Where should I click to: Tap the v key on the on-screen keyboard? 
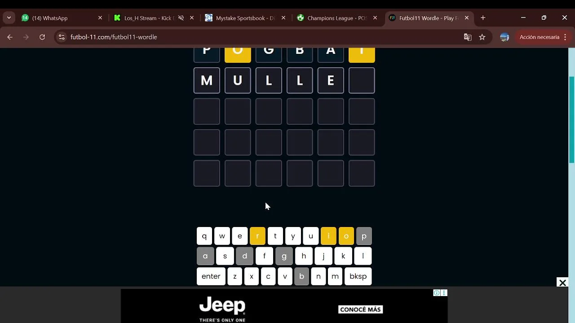(x=285, y=276)
